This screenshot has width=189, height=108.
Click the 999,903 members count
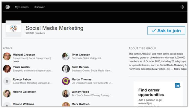[x=35, y=33]
